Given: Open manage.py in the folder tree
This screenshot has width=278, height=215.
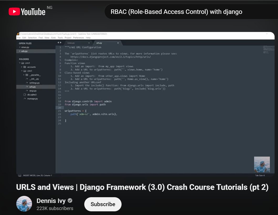Looking at the screenshot, I should click(x=33, y=99).
